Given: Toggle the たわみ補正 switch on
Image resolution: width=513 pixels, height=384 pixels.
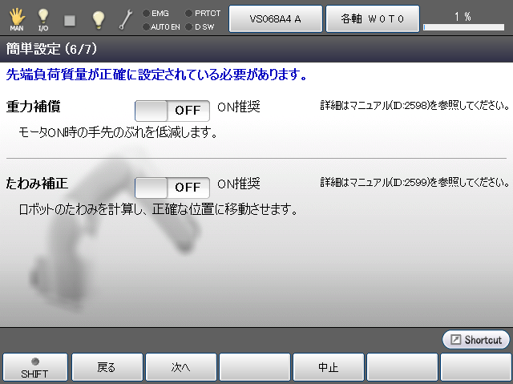Looking at the screenshot, I should pos(172,187).
